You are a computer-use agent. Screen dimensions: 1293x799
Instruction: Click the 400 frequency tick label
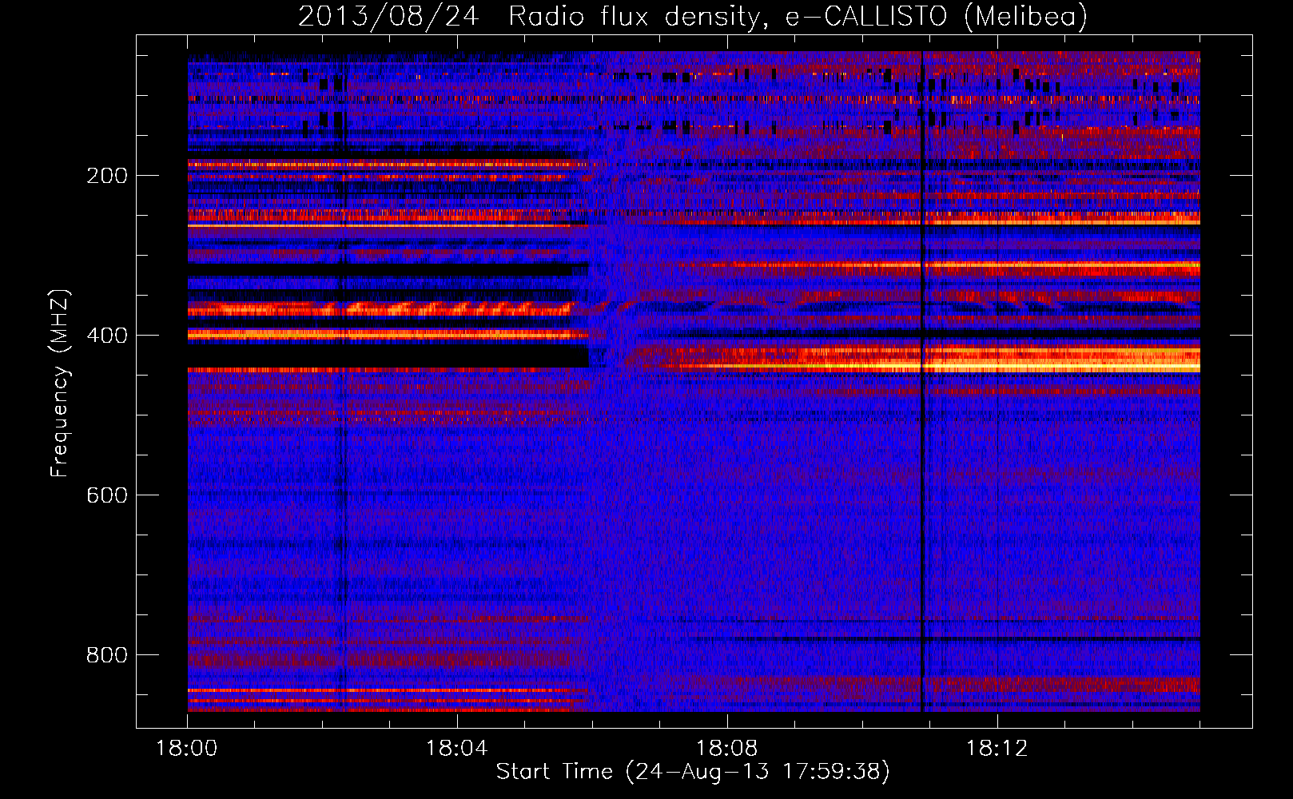pyautogui.click(x=107, y=336)
